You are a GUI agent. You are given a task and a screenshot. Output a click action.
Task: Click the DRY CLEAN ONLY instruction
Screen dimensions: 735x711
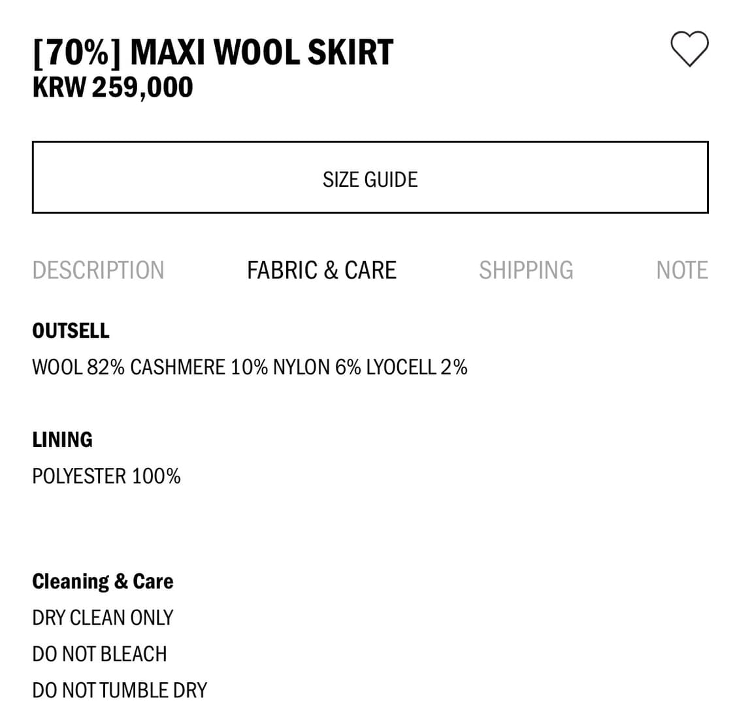coord(103,618)
